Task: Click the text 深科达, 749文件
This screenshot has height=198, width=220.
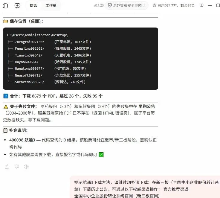Action: (x=70, y=82)
